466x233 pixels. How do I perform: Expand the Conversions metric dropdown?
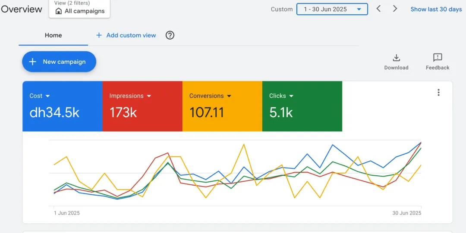[x=210, y=96]
